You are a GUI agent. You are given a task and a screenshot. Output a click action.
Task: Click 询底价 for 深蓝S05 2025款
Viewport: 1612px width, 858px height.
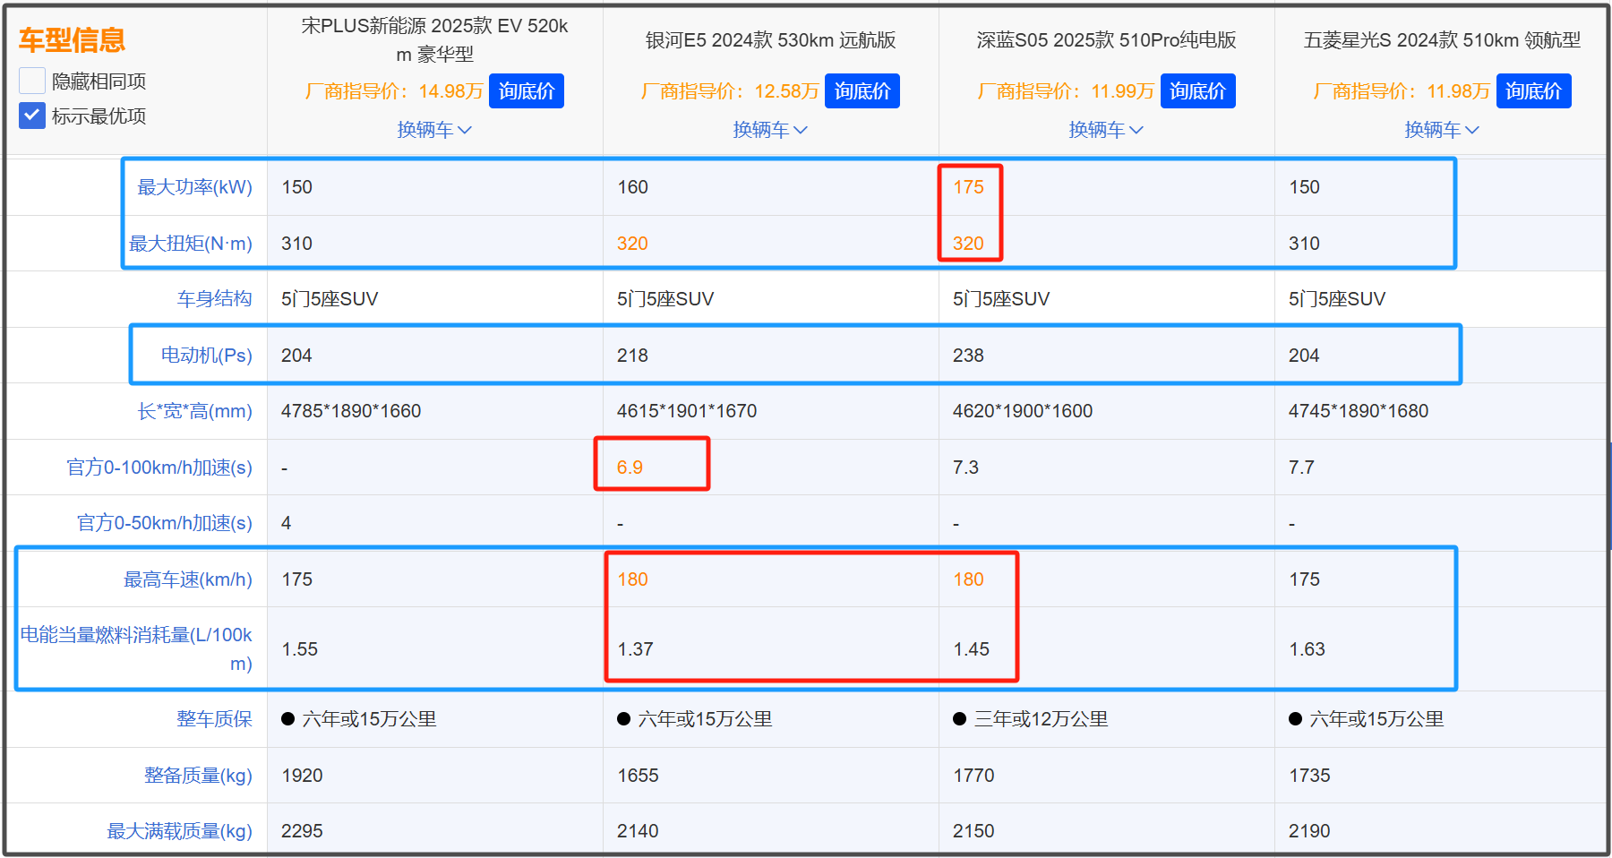[1198, 90]
